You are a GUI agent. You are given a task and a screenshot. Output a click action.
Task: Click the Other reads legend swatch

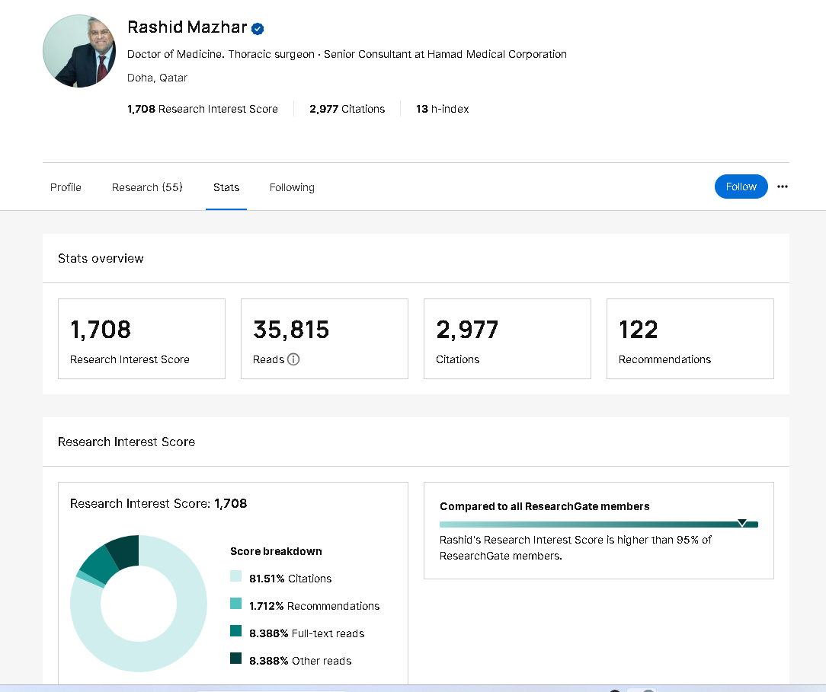[236, 659]
